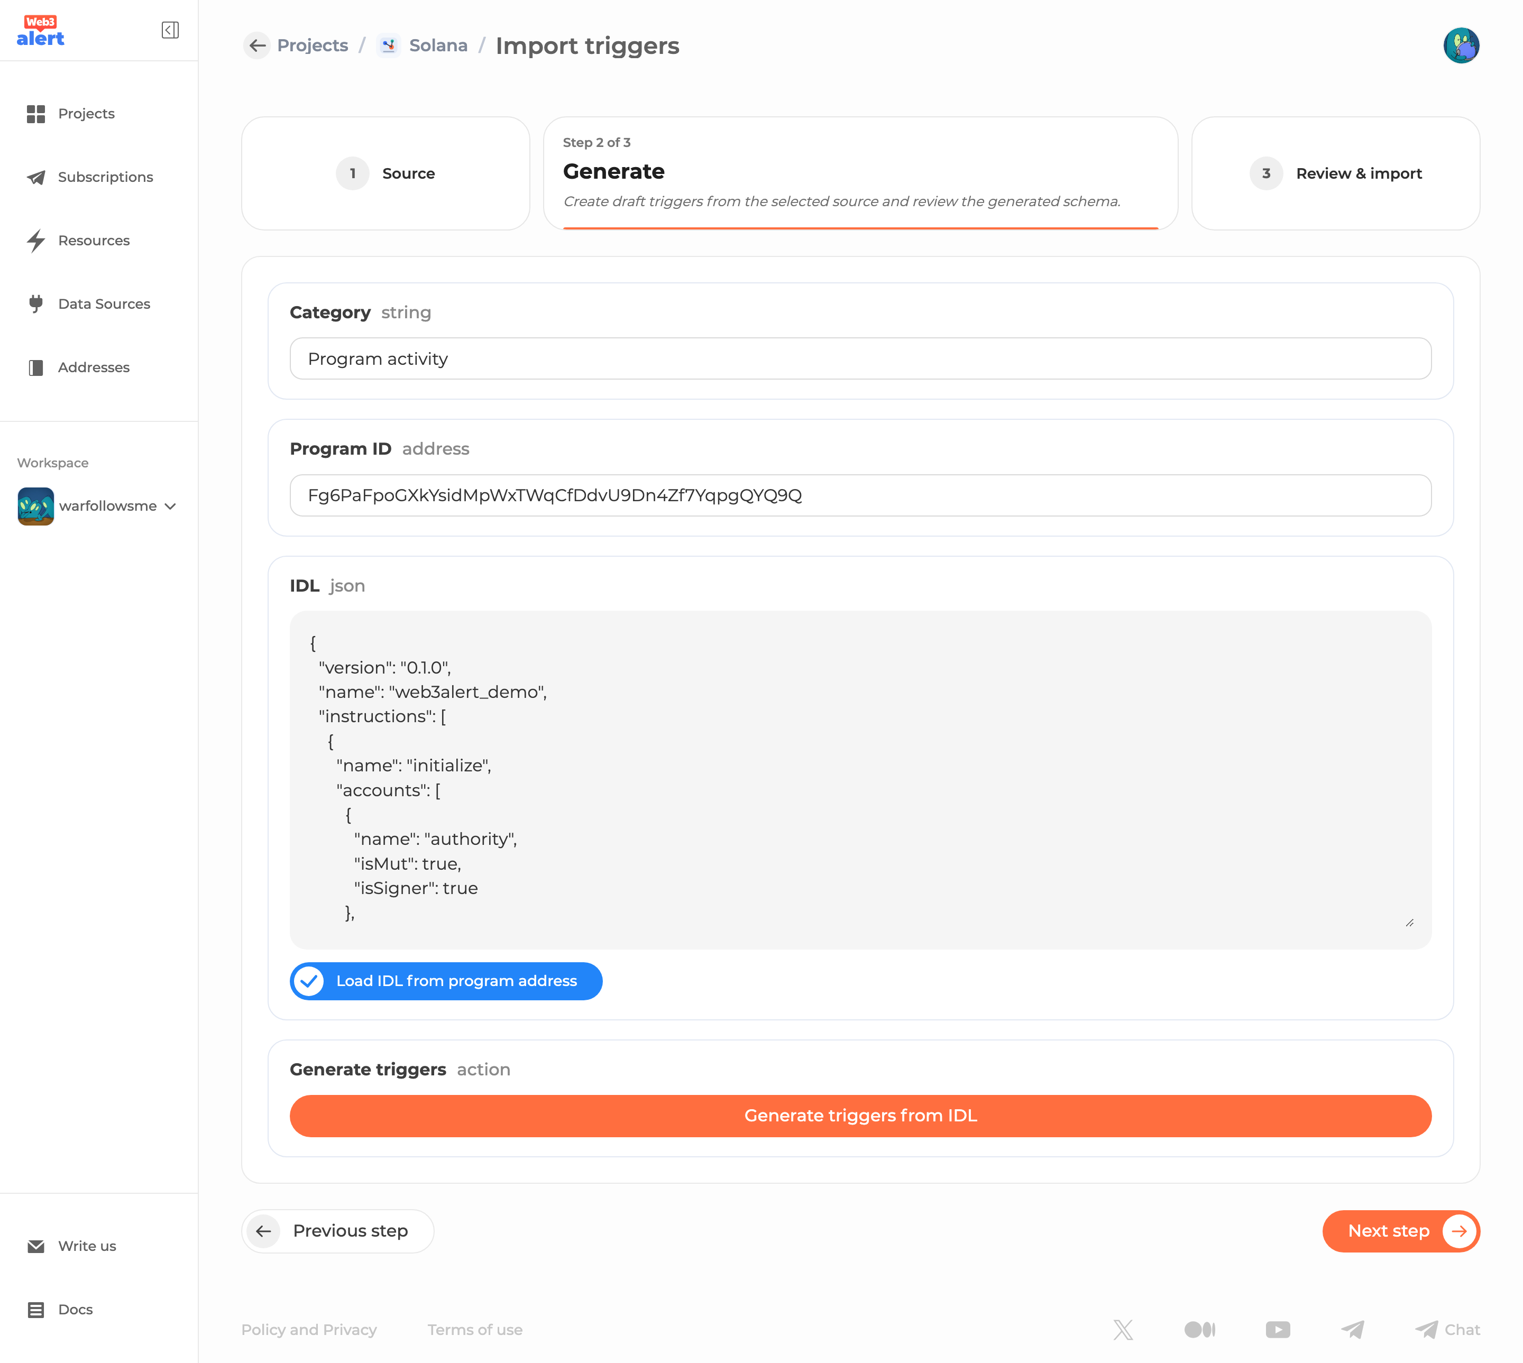This screenshot has width=1523, height=1363.
Task: Expand the warfollowsme workspace dropdown
Action: (x=170, y=507)
